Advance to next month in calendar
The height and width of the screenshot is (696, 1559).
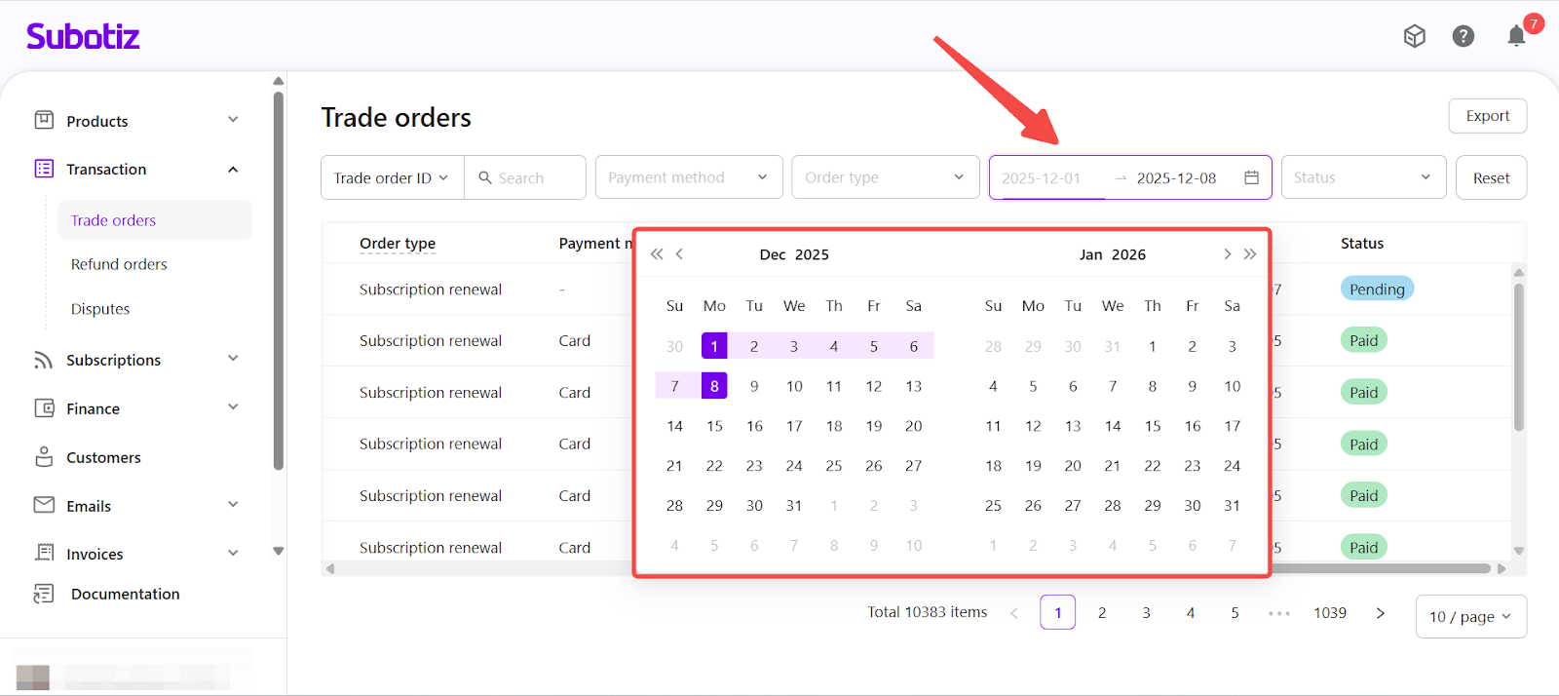(x=1227, y=254)
